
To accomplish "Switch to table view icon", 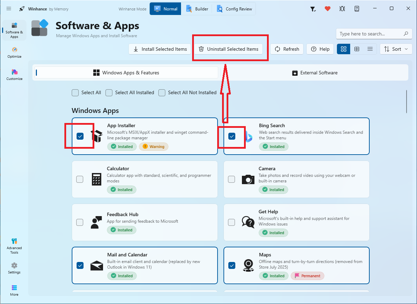I will (357, 49).
